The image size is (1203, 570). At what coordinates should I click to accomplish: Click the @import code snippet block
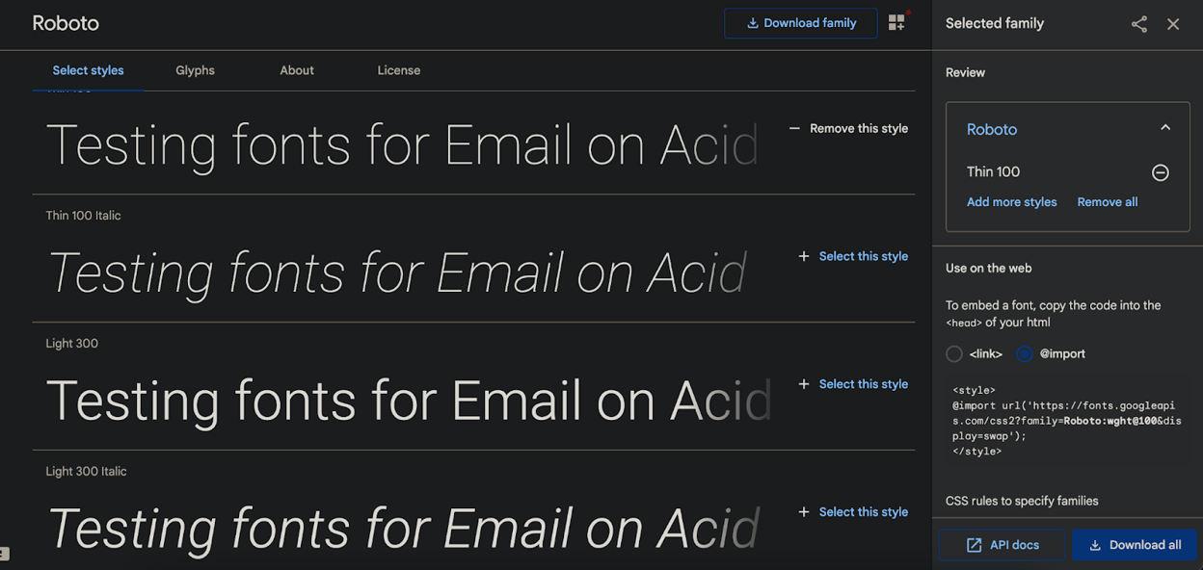pyautogui.click(x=1066, y=421)
